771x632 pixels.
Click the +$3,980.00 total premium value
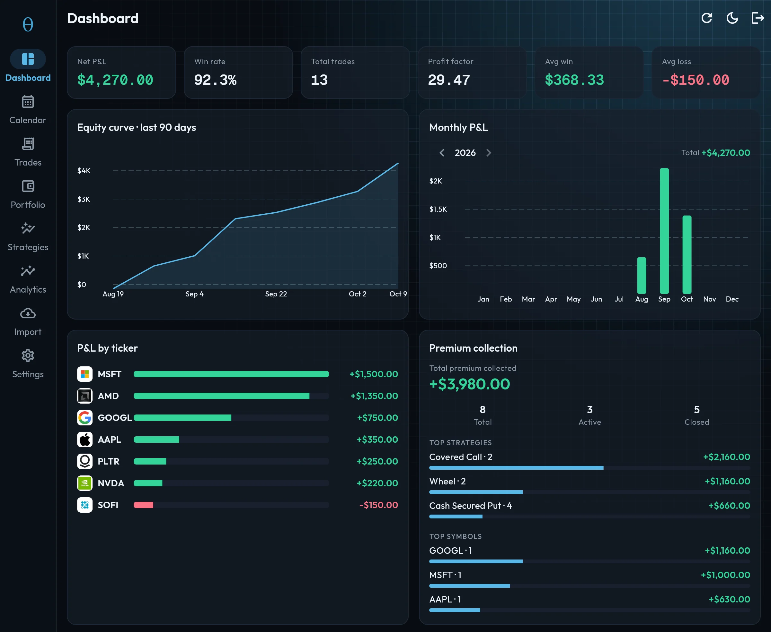470,384
